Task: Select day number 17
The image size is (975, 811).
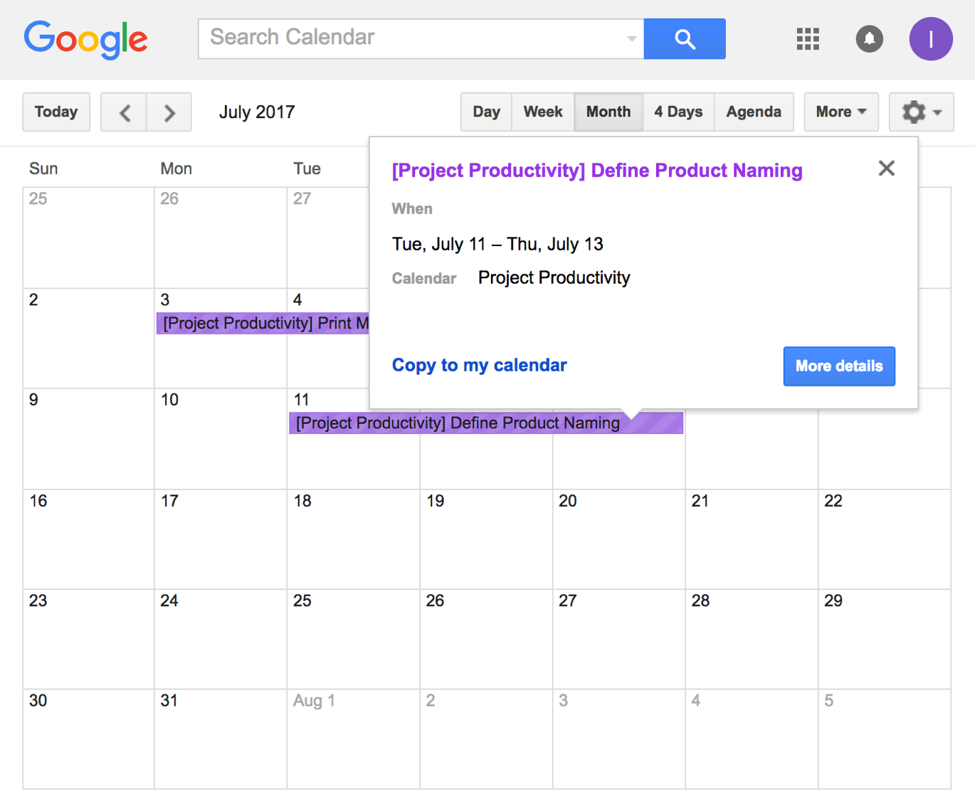Action: [x=169, y=501]
